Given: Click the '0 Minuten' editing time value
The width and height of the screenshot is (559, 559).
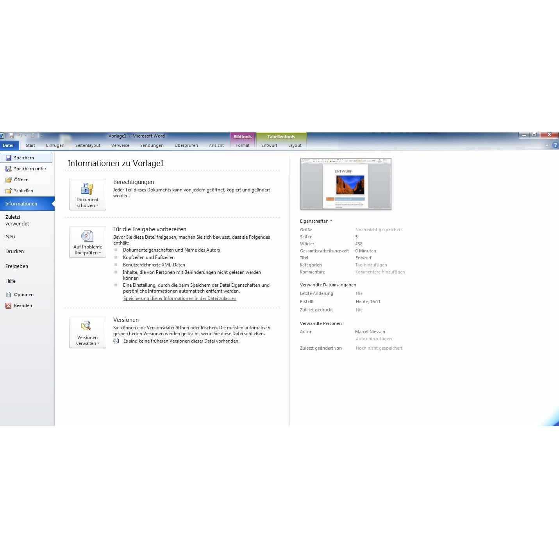Looking at the screenshot, I should (x=366, y=251).
